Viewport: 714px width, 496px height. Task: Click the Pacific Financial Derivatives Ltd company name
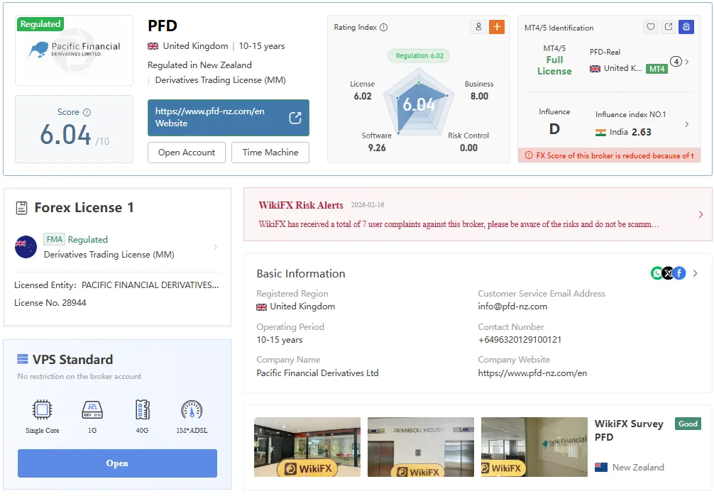317,373
